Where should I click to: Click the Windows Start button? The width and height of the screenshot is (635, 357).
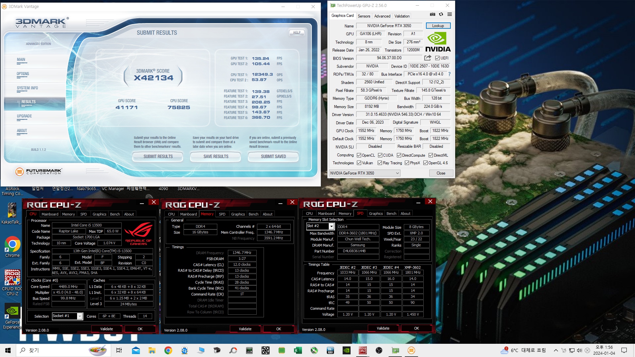[8, 350]
